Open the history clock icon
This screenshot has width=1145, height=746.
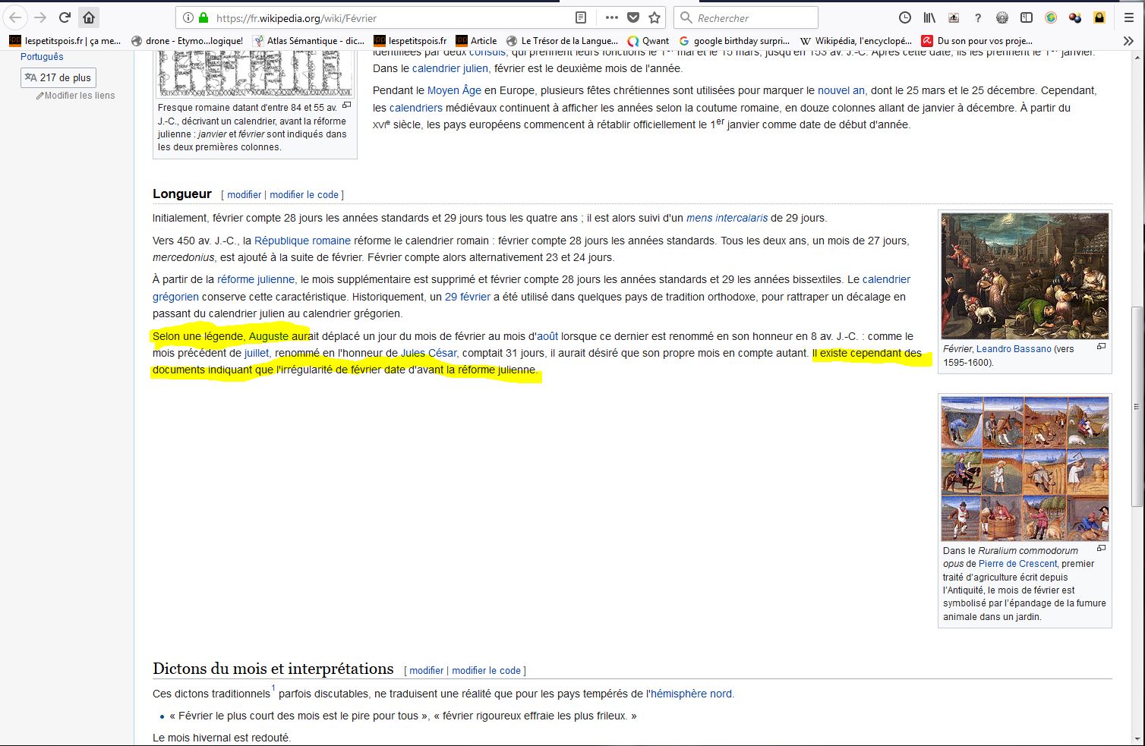(904, 17)
